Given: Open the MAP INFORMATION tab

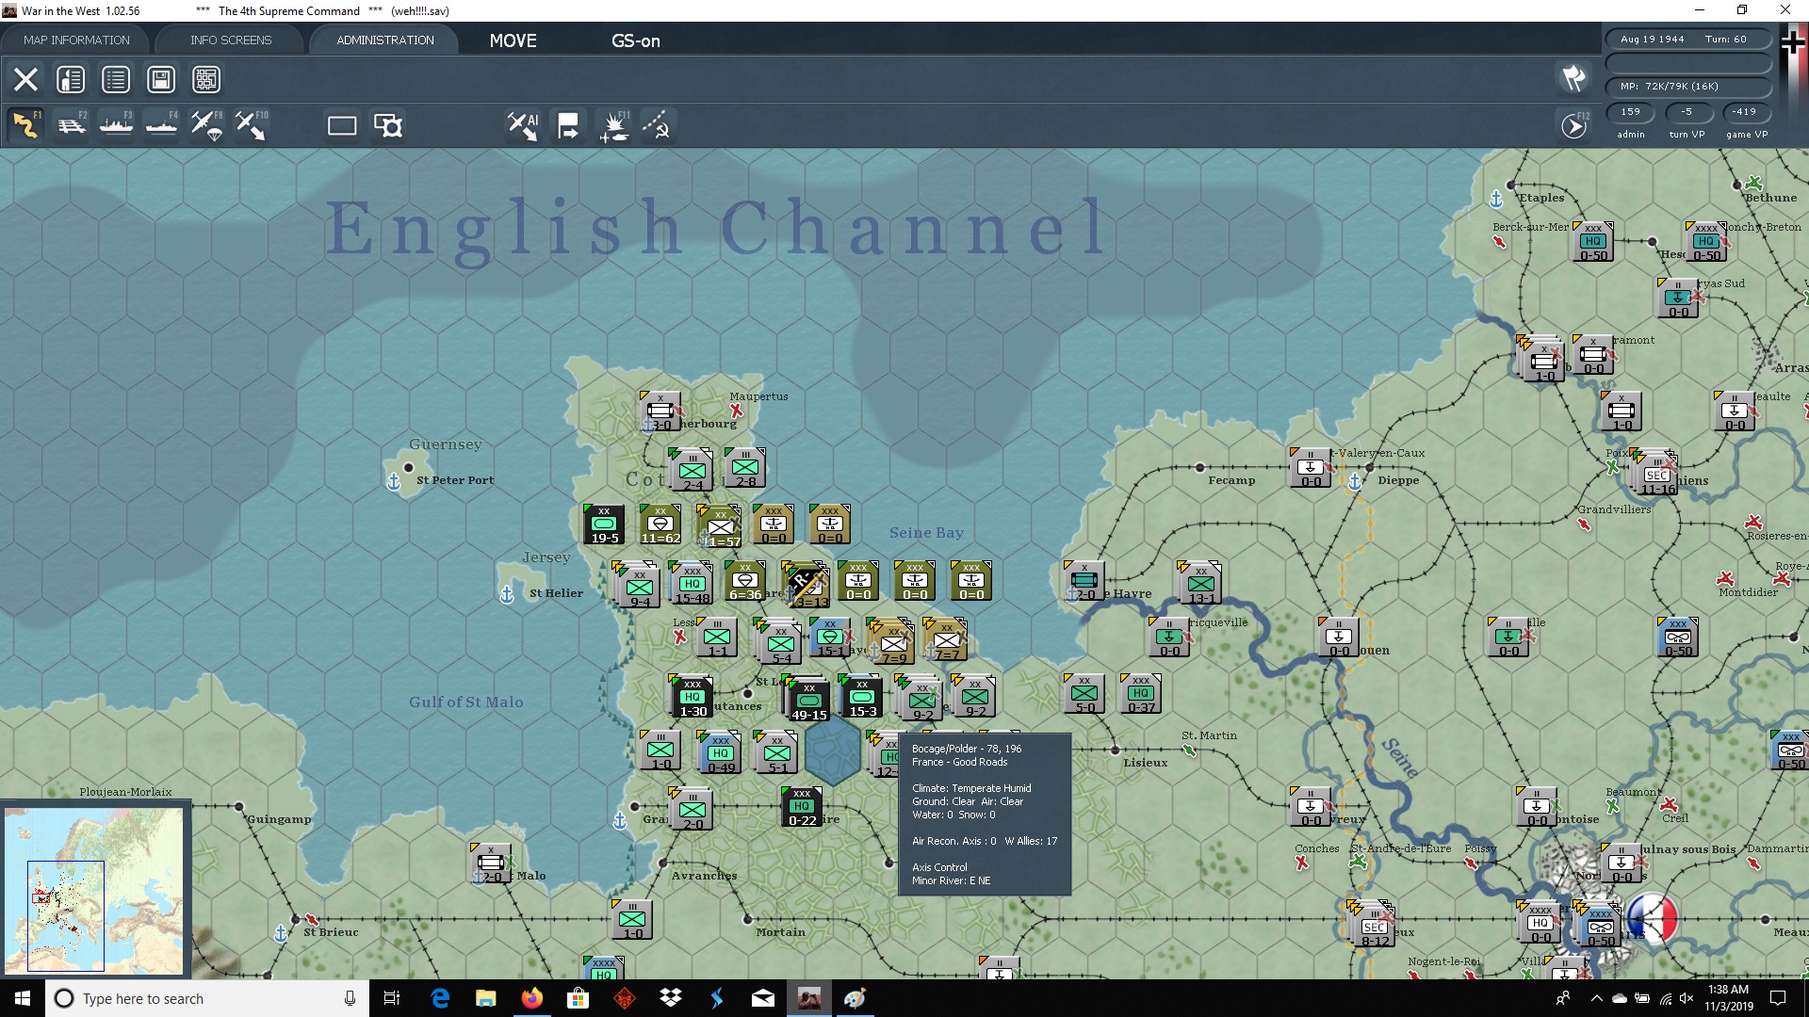Looking at the screenshot, I should coord(76,40).
